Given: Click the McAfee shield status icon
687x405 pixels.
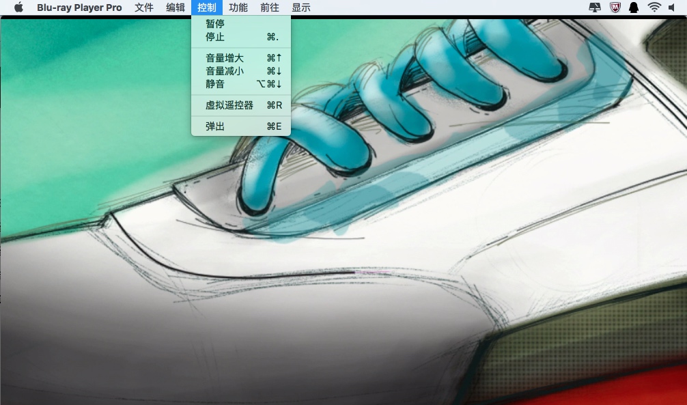Looking at the screenshot, I should pyautogui.click(x=615, y=8).
